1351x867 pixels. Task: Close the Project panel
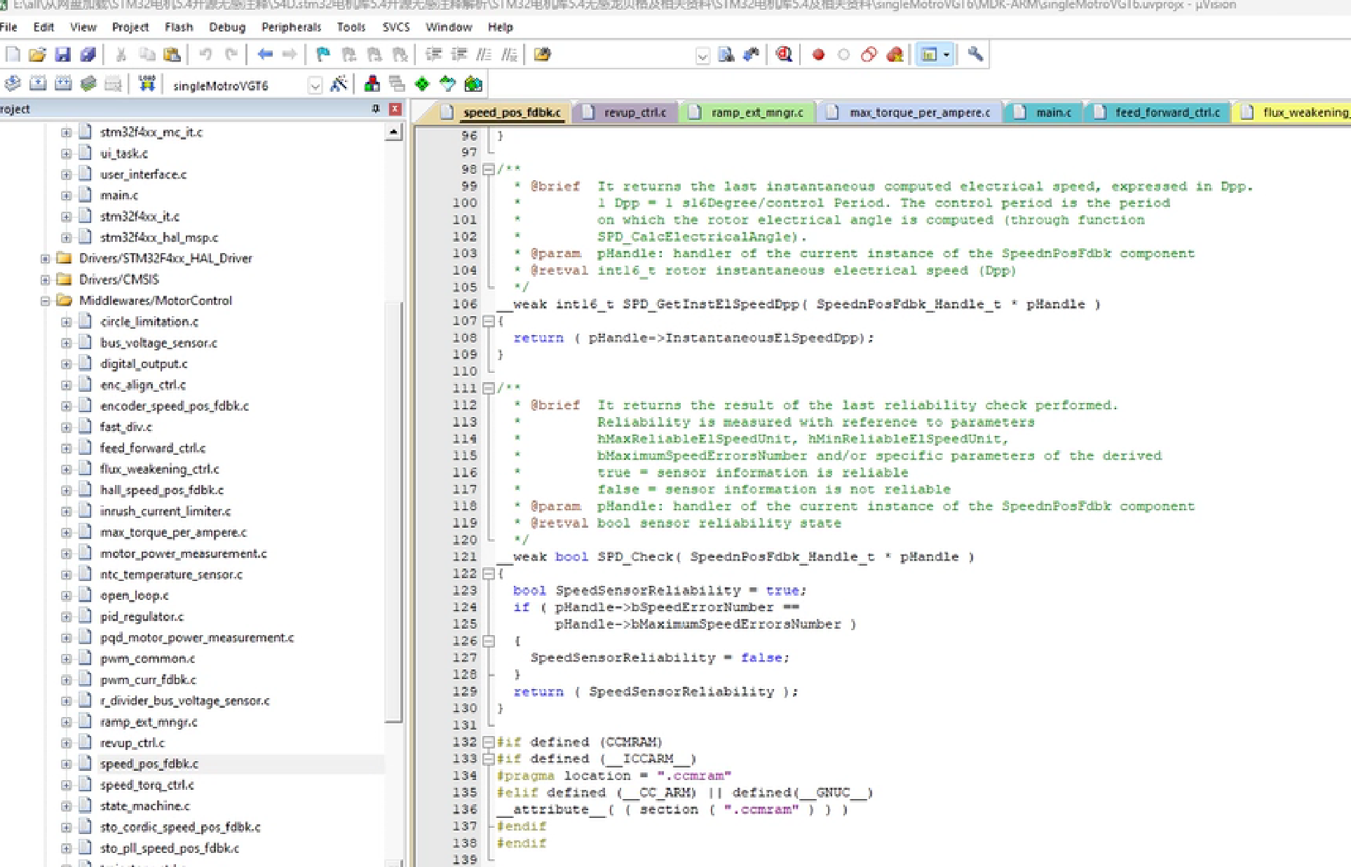tap(395, 109)
